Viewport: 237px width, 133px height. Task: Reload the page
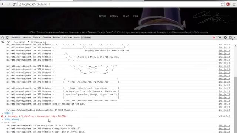[14, 4]
